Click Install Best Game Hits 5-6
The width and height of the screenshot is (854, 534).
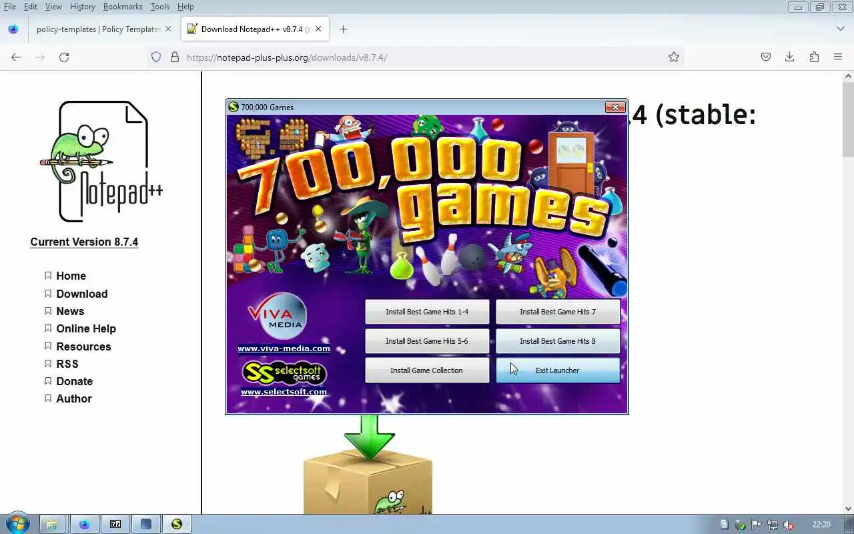click(x=427, y=341)
